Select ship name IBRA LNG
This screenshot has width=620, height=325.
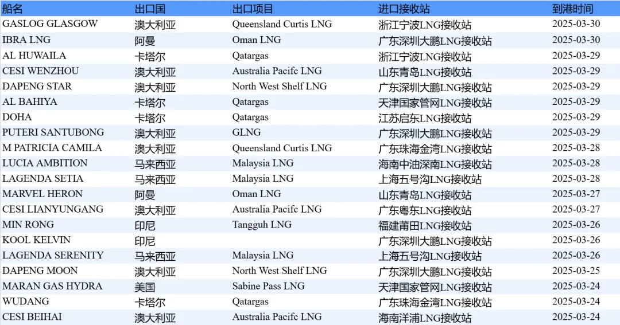click(26, 40)
